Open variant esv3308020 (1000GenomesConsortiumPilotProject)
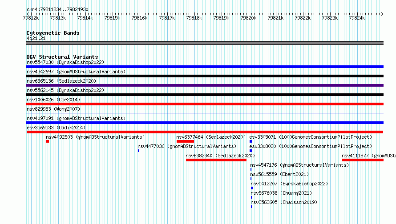Image resolution: width=396 pixels, height=224 pixels. 311,146
